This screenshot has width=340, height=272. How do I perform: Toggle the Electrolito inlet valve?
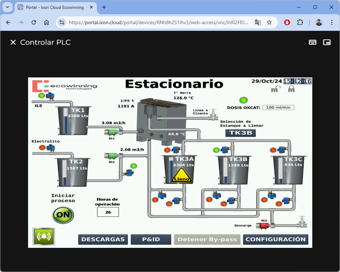[51, 147]
